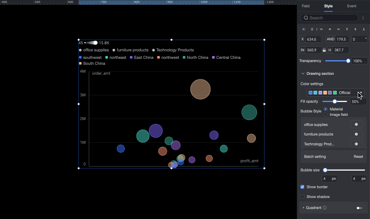Select the Material bubble style radio
The width and height of the screenshot is (370, 219).
[x=326, y=109]
